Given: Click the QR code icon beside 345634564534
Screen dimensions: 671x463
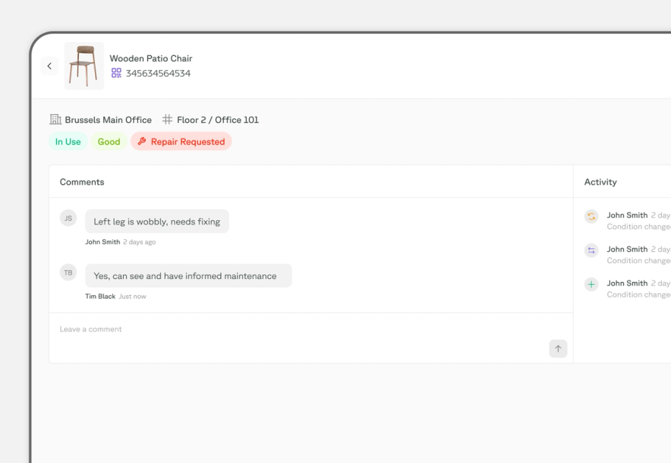Looking at the screenshot, I should click(117, 73).
